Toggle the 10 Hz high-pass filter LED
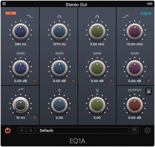The width and height of the screenshot is (155, 147). pyautogui.click(x=35, y=118)
